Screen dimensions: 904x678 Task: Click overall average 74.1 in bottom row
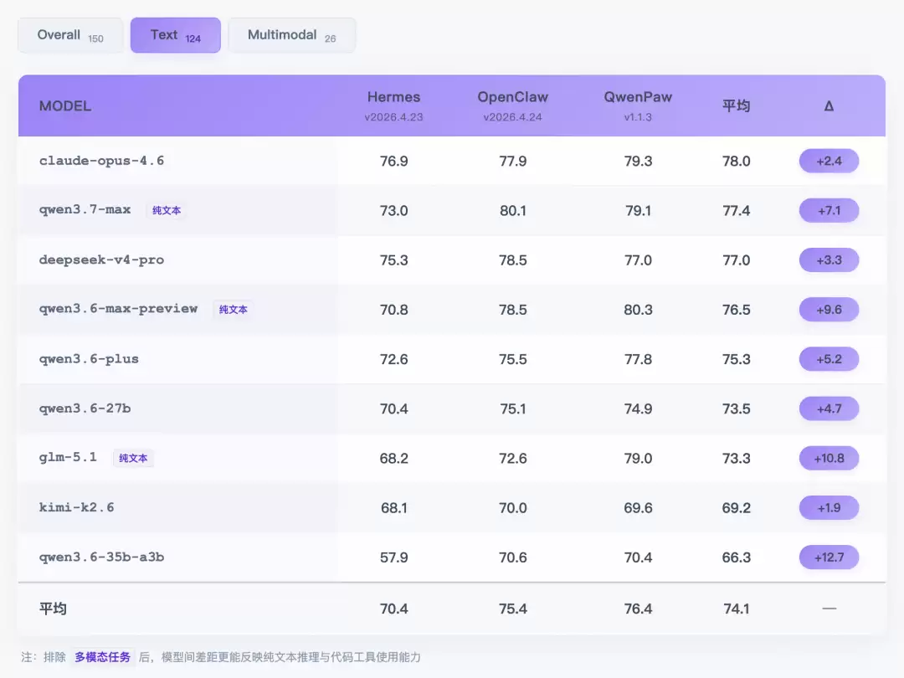[737, 609]
